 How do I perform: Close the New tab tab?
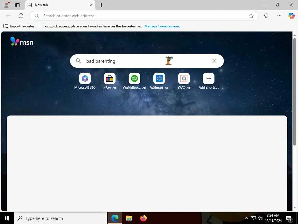(x=91, y=5)
